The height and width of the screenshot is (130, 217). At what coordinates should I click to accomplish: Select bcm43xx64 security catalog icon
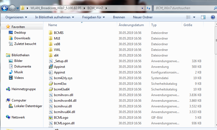(x=51, y=89)
